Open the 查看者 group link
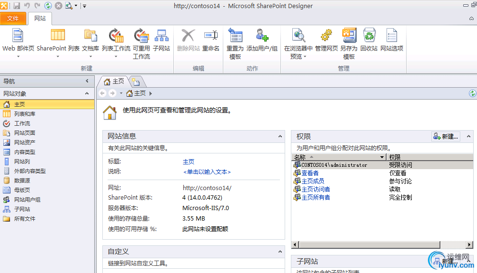This screenshot has height=273, width=477. click(x=310, y=173)
